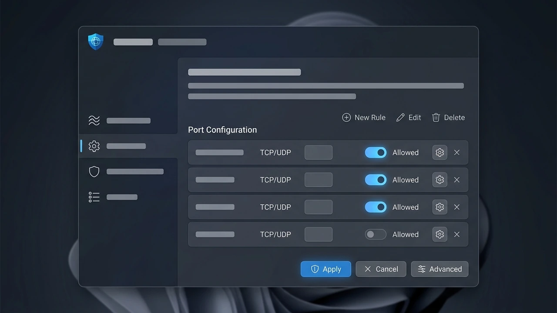Open the Advanced options button
The height and width of the screenshot is (313, 557).
click(x=440, y=269)
